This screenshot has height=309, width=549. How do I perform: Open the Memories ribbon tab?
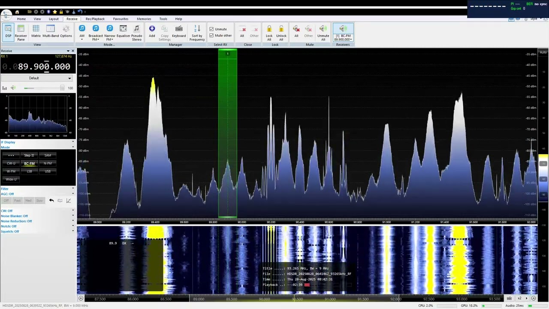pos(144,19)
